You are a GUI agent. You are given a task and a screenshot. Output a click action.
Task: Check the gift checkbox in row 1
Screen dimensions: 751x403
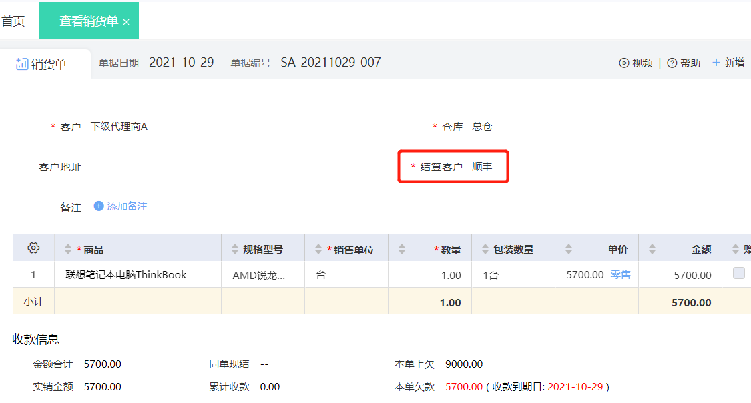pos(739,273)
